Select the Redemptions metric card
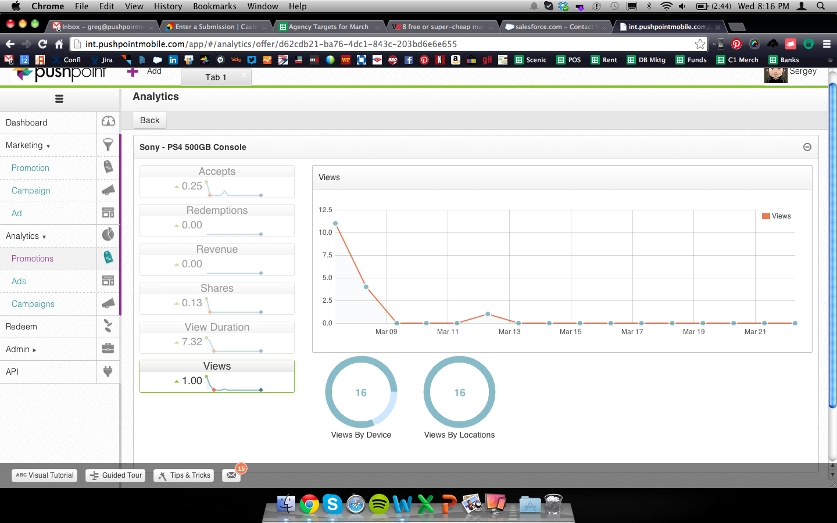 [217, 220]
